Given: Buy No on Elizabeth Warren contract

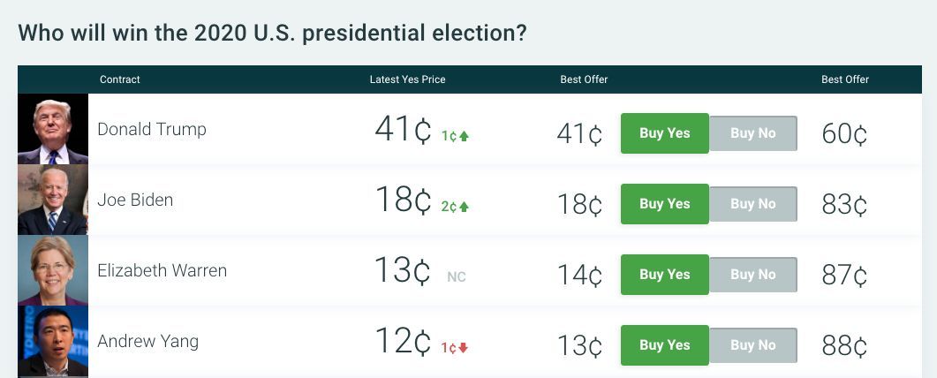Looking at the screenshot, I should pos(753,275).
